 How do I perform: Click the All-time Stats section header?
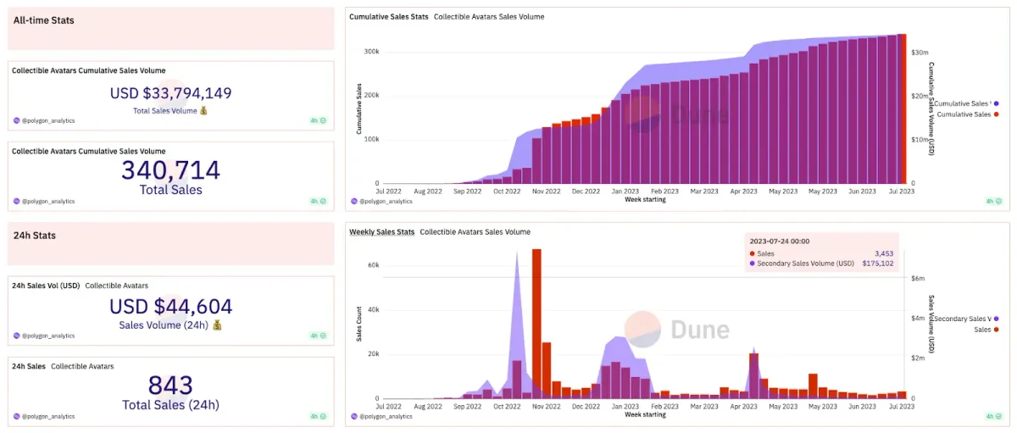(44, 20)
